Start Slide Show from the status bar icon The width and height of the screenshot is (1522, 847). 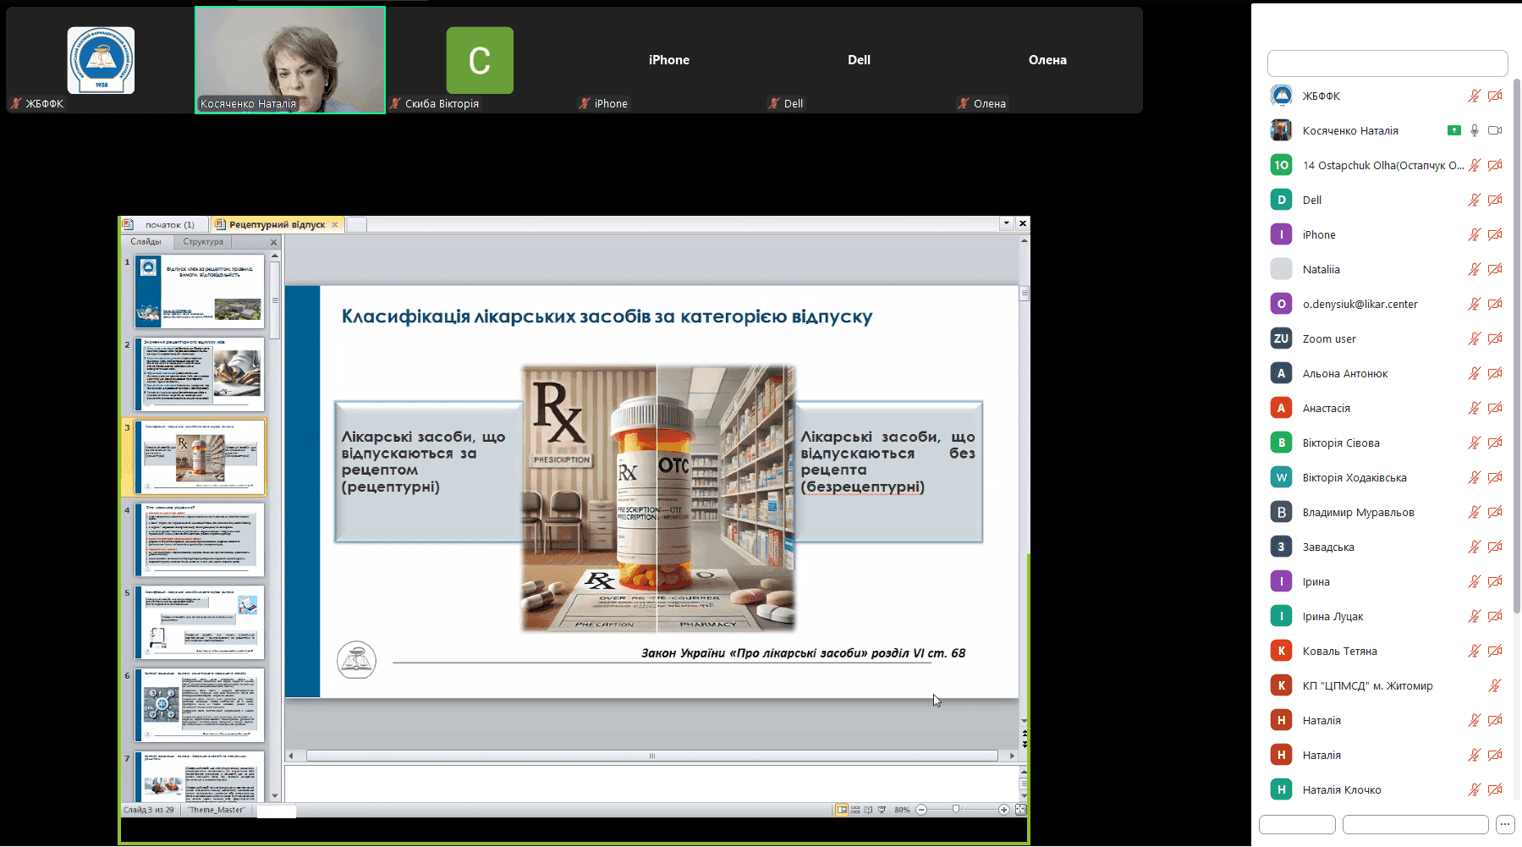coord(882,810)
